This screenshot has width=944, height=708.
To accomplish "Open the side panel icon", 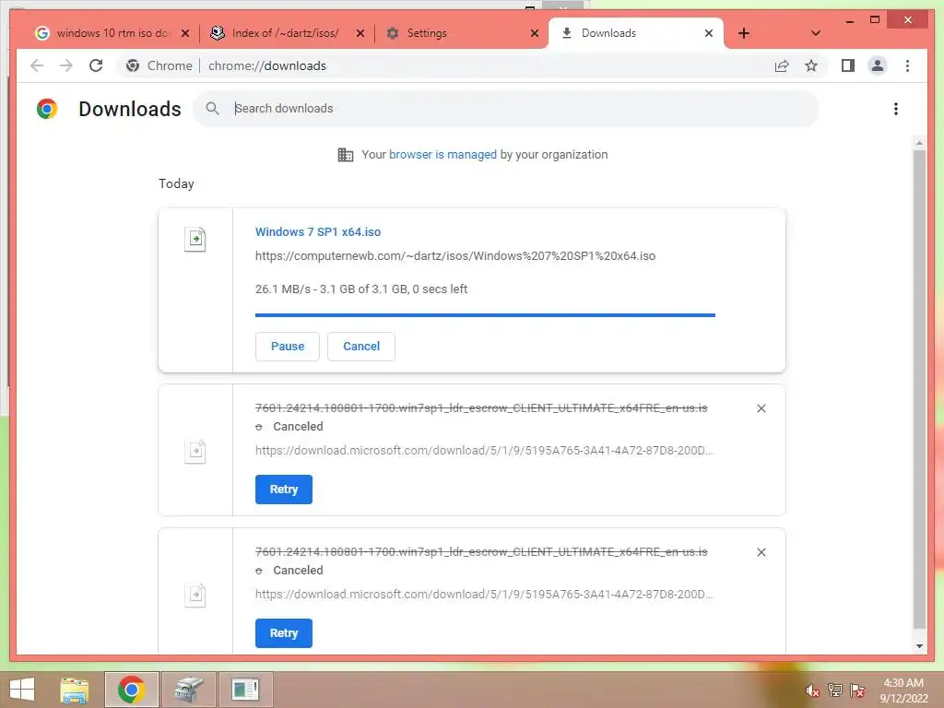I will pyautogui.click(x=848, y=65).
